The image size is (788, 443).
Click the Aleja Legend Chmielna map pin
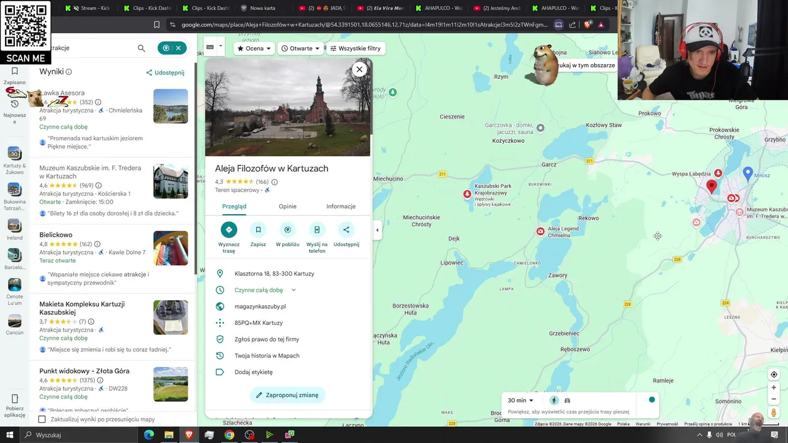pos(541,231)
